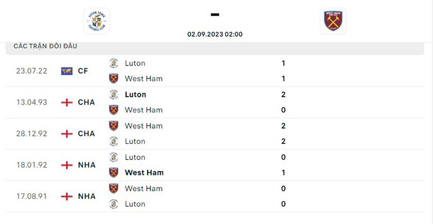Click Luton small badge in 28.12.92 match
Viewport: 433px width, 224px height.
click(114, 141)
